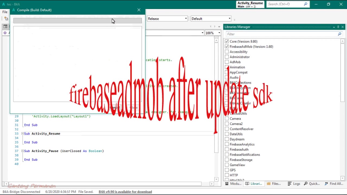Click the B4A-Bridge: Disconnected status text
This screenshot has height=195, width=347.
pyautogui.click(x=21, y=192)
